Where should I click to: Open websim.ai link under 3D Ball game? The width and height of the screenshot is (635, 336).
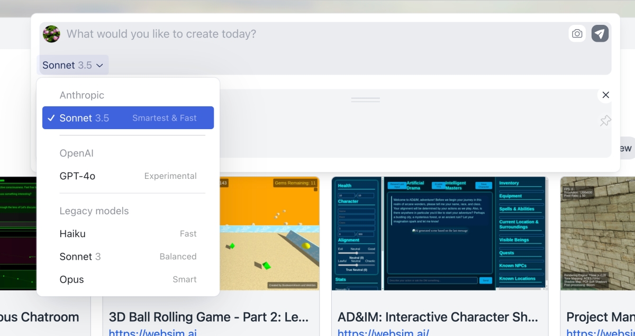tap(153, 332)
